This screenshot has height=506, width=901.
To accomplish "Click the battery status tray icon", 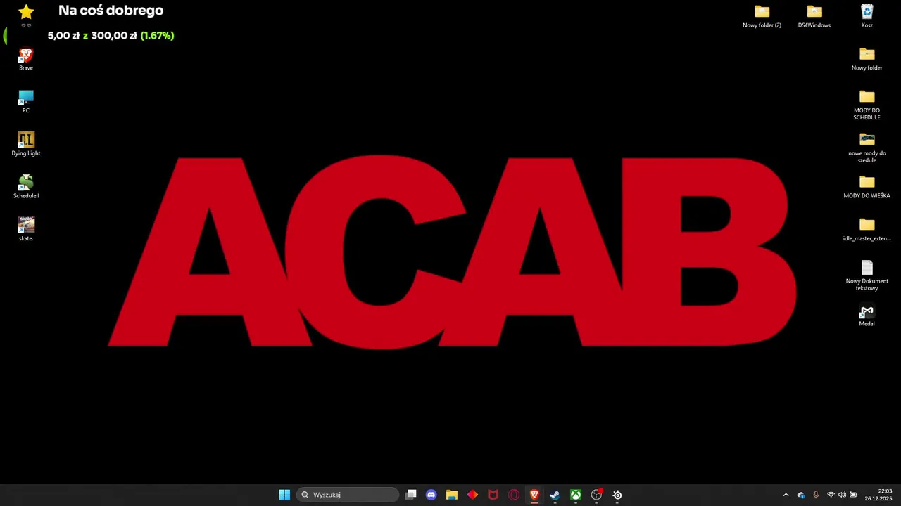I will [x=854, y=495].
